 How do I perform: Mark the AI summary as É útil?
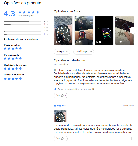coord(61,96)
